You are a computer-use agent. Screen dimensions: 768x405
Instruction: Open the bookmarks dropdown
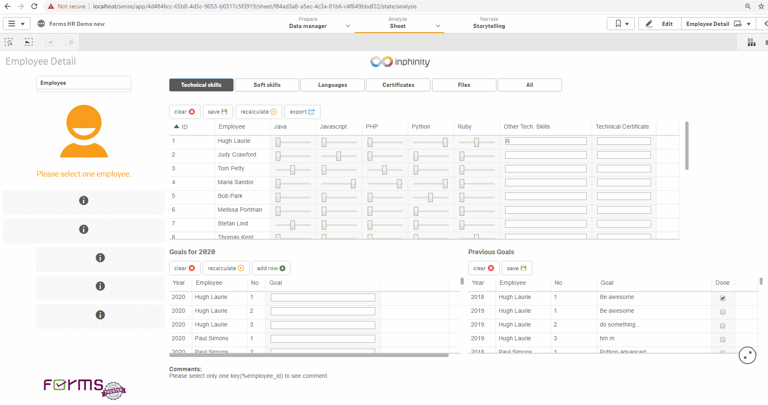[621, 24]
